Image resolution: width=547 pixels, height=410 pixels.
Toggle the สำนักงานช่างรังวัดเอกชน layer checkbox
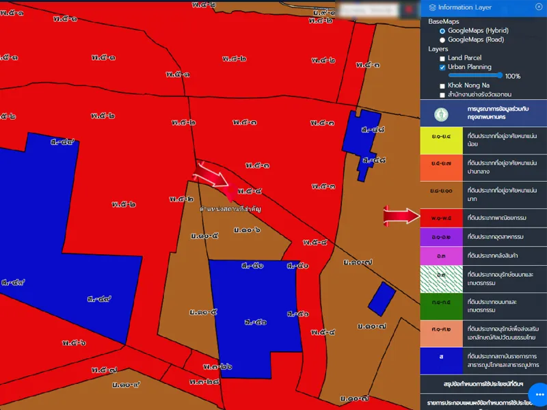[x=442, y=94]
